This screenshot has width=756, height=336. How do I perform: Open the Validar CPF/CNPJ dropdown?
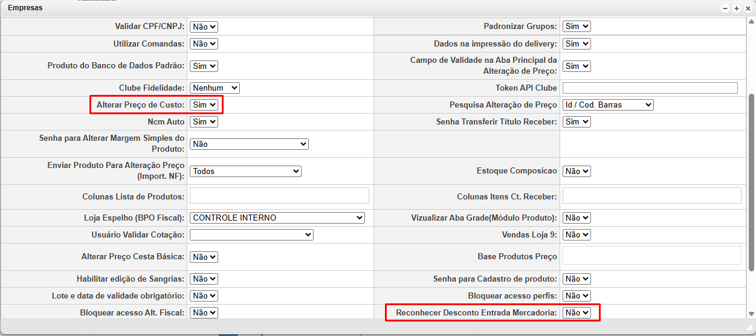pyautogui.click(x=204, y=27)
